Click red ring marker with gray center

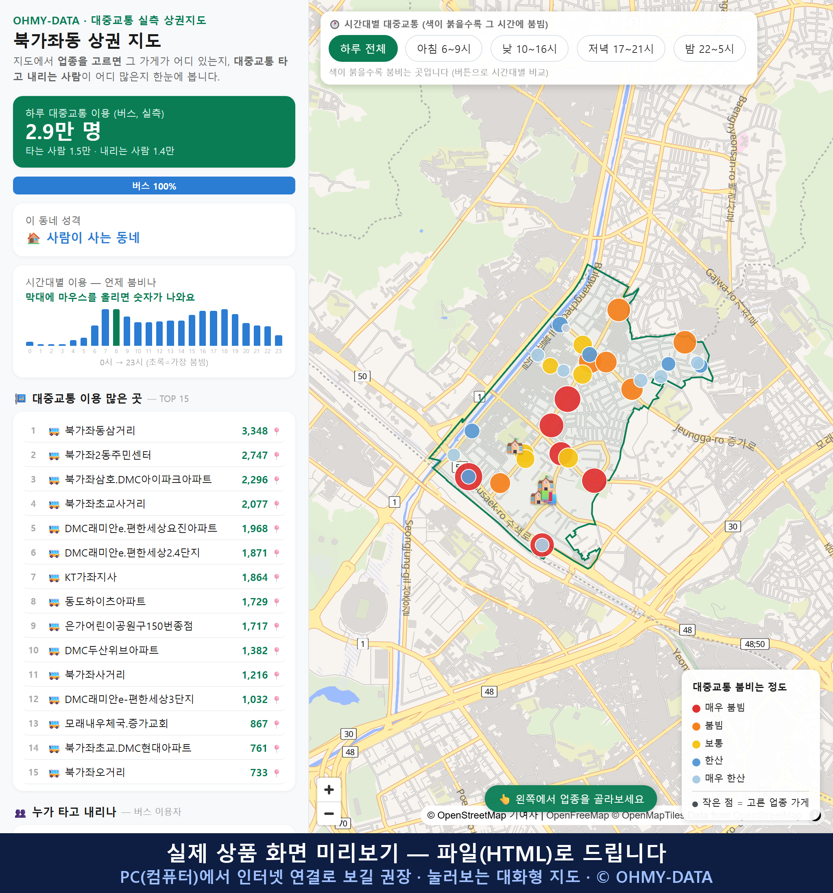point(542,545)
